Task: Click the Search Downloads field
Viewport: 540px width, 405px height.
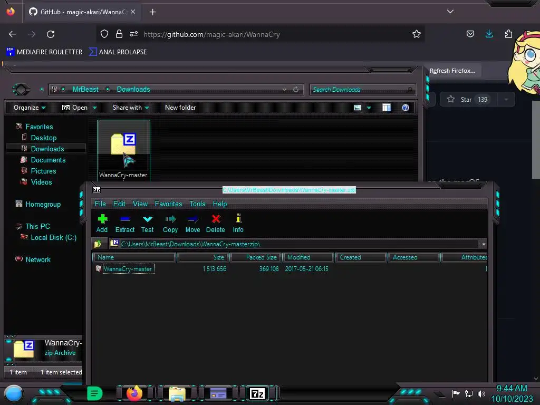Action: point(363,90)
